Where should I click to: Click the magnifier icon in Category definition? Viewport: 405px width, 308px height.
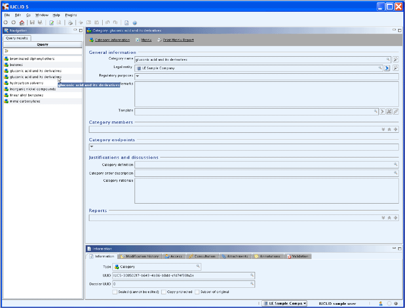click(x=395, y=164)
